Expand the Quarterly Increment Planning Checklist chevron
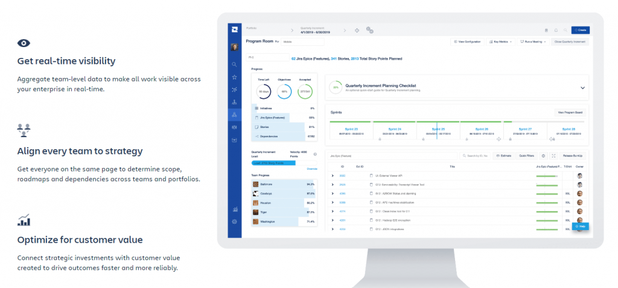 click(x=582, y=88)
